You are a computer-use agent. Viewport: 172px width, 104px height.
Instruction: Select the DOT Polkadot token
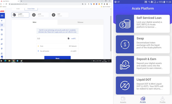(60, 15)
